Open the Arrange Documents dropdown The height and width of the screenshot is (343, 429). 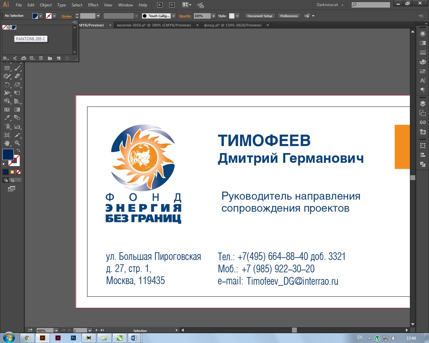(x=187, y=5)
